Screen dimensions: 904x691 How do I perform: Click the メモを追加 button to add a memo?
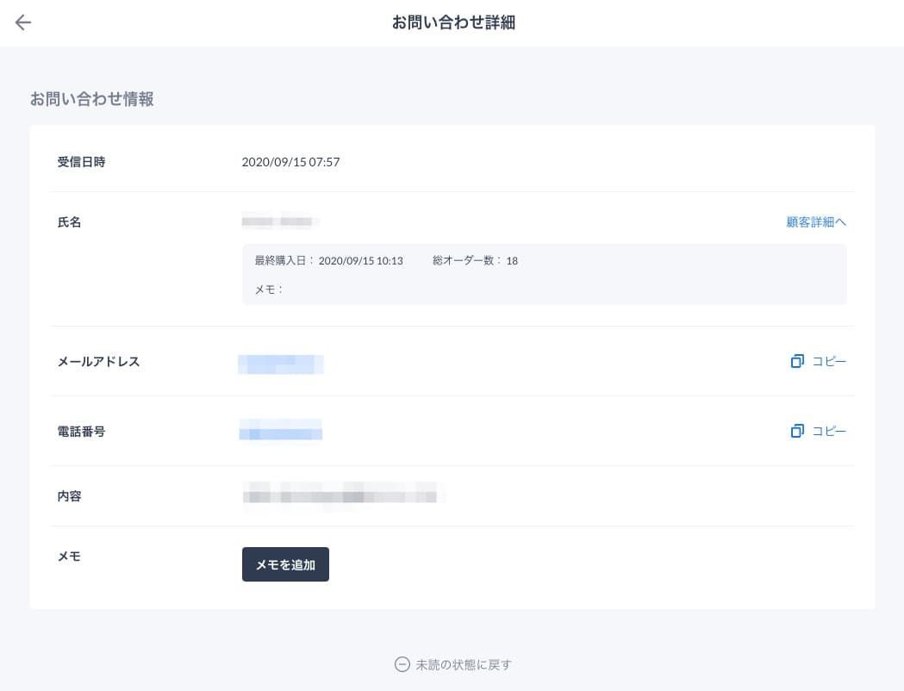pyautogui.click(x=285, y=564)
